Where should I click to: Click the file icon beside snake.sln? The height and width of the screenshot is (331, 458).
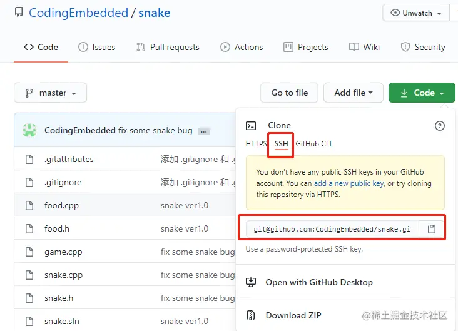point(29,322)
